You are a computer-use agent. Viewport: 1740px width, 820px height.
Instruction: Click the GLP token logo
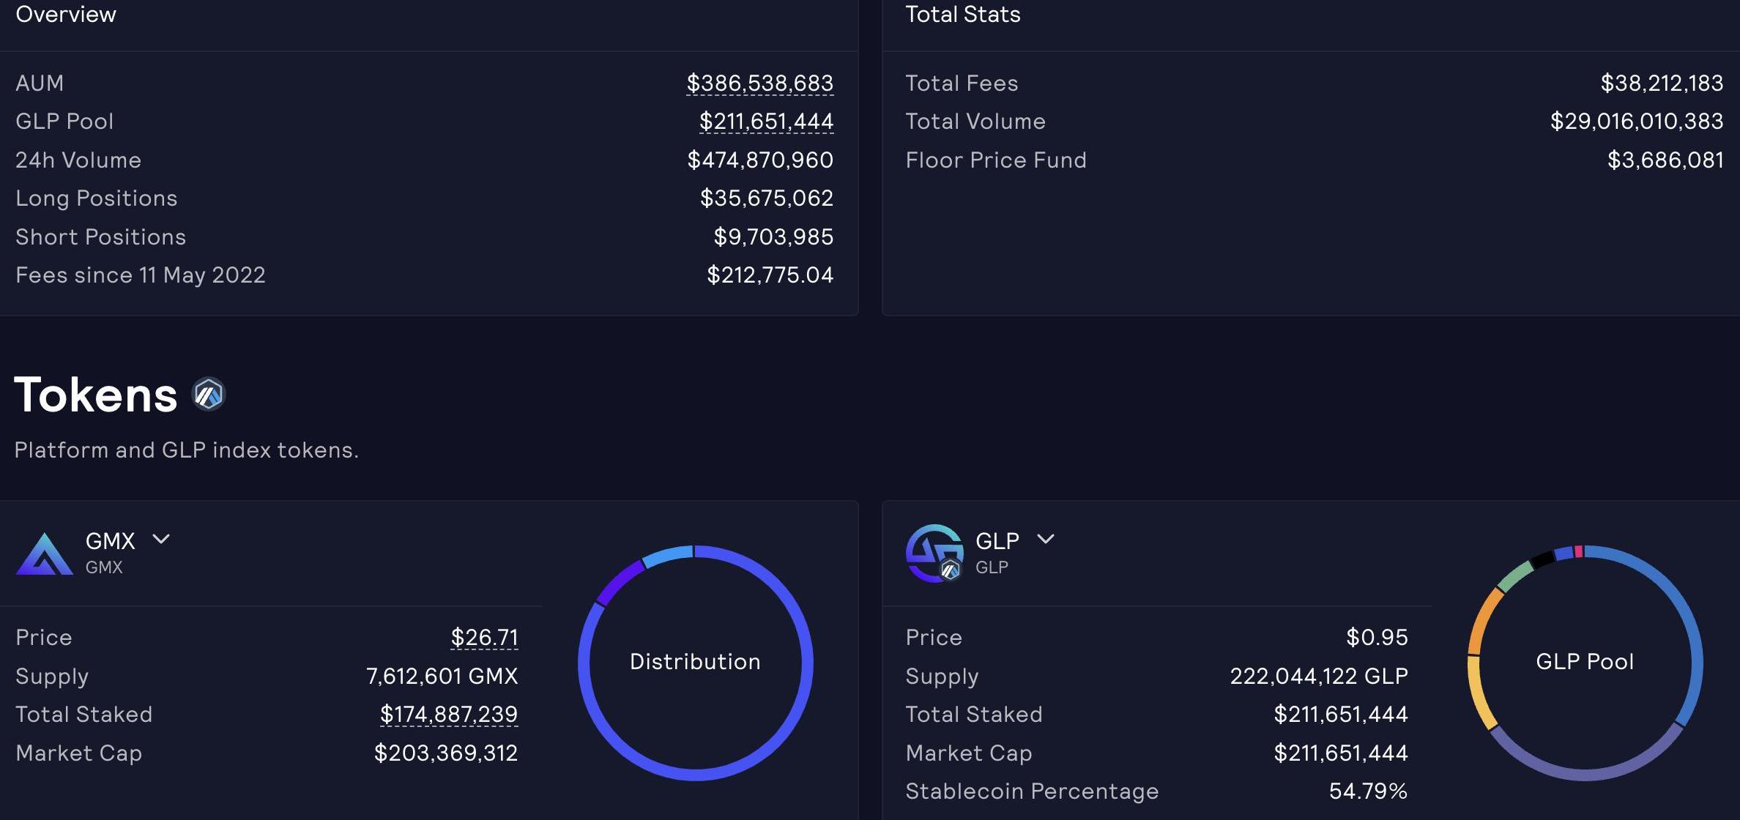[x=933, y=552]
